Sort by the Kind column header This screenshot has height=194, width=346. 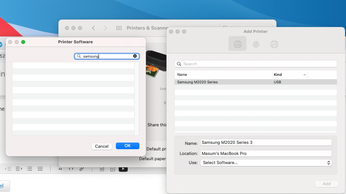290,75
